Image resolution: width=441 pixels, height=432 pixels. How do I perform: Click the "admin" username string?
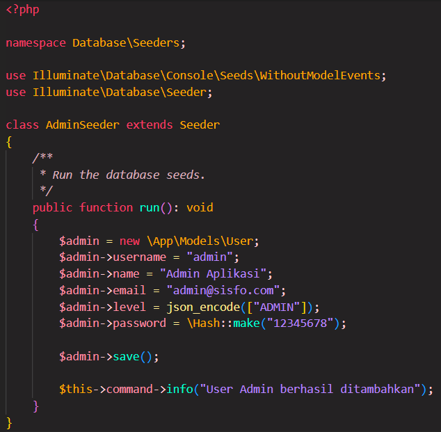(x=210, y=257)
